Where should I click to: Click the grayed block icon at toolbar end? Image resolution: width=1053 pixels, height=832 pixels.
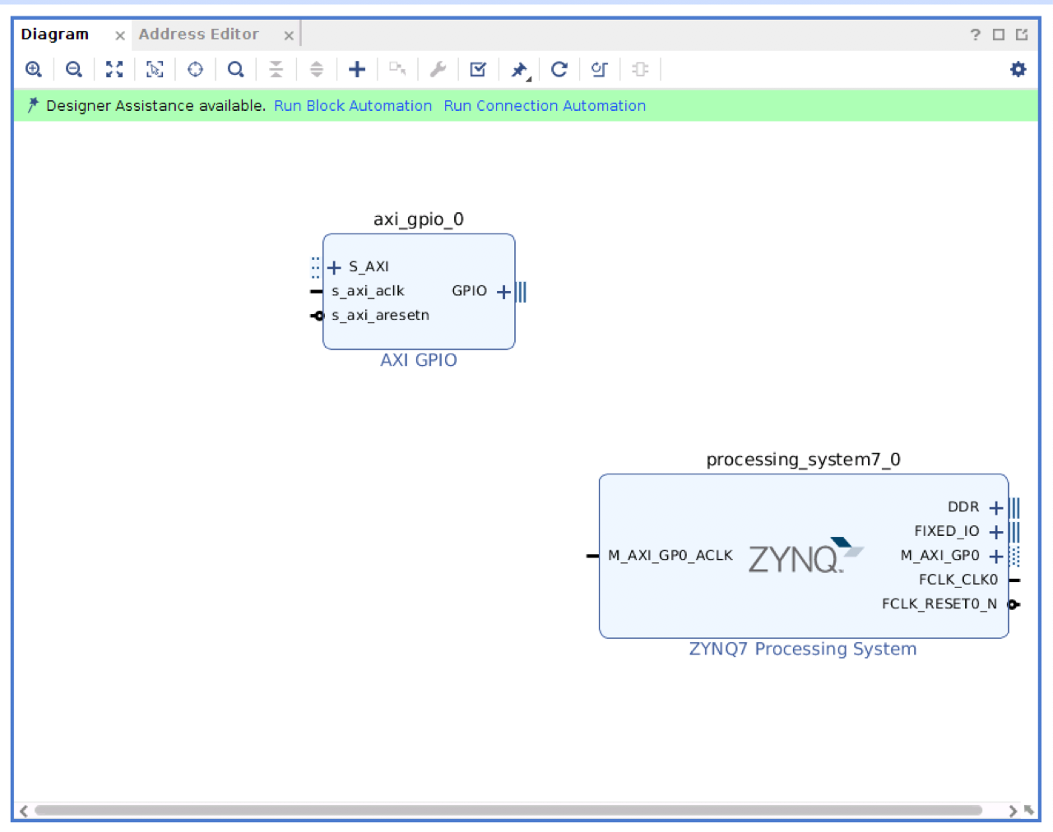pos(640,69)
